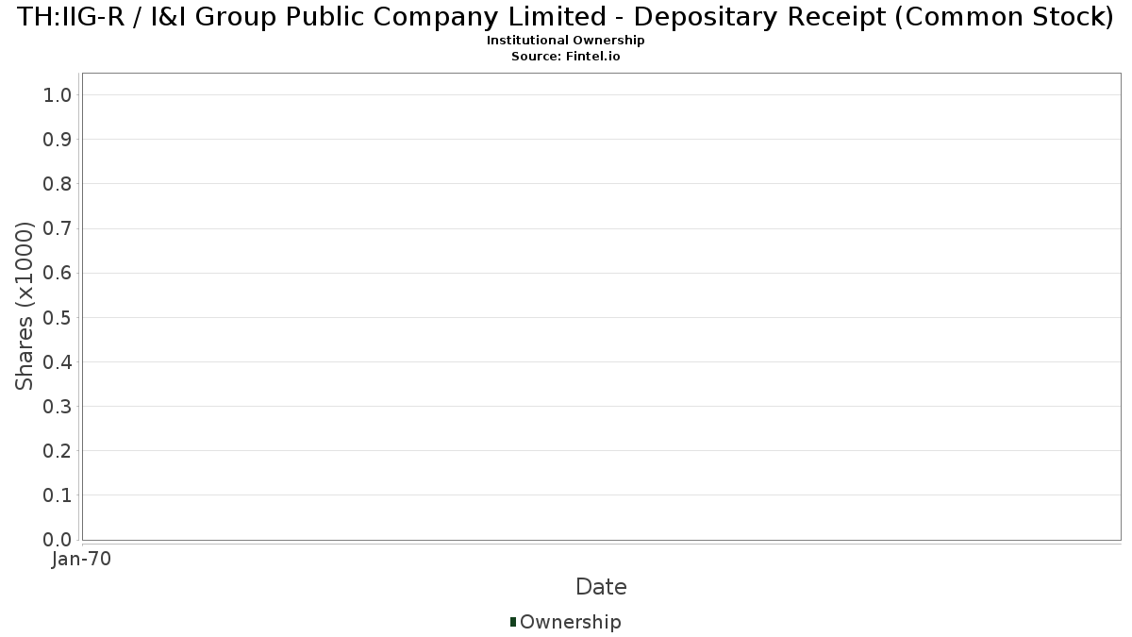Click the 0.3 y-axis tick label

58,407
